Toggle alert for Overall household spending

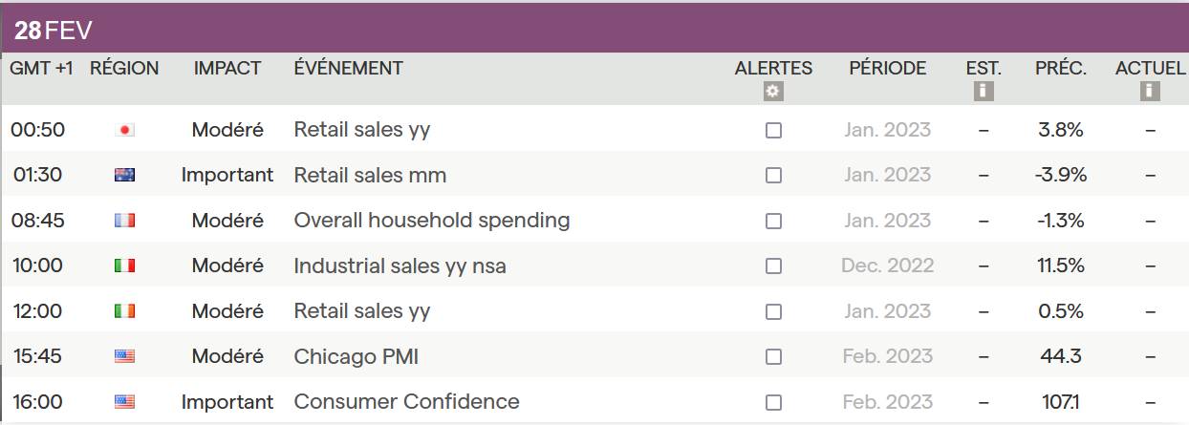coord(773,221)
